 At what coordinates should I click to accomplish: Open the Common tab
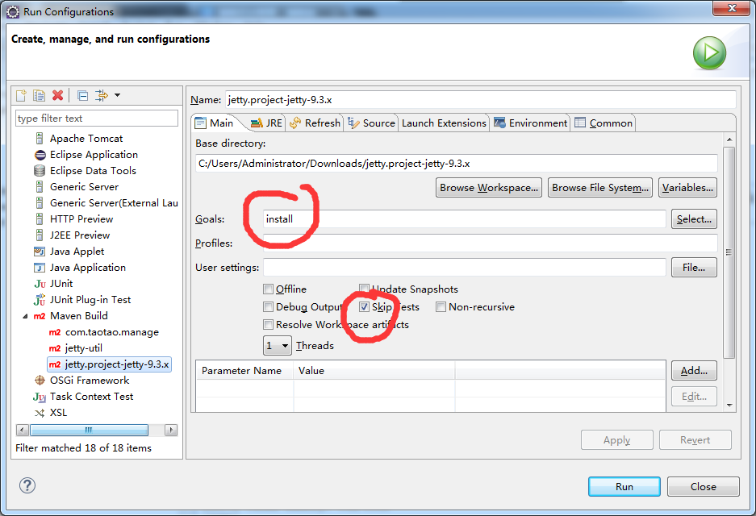tap(604, 123)
